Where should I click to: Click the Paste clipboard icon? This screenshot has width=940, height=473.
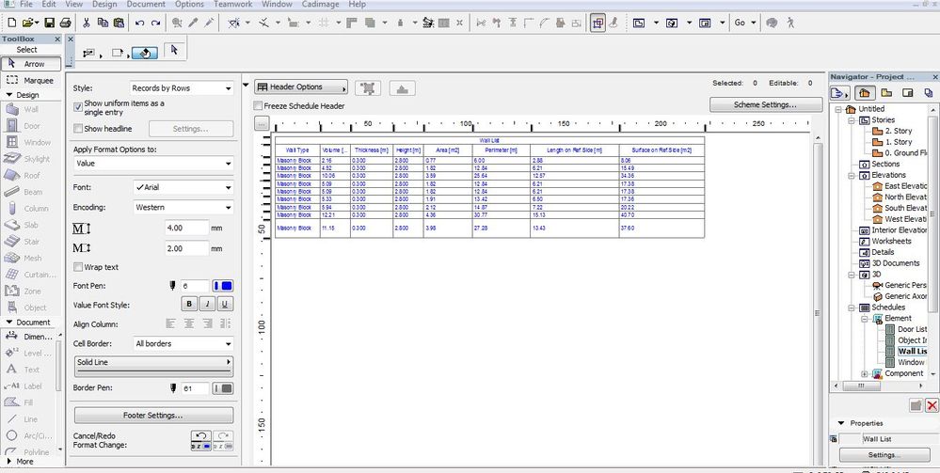click(x=119, y=23)
